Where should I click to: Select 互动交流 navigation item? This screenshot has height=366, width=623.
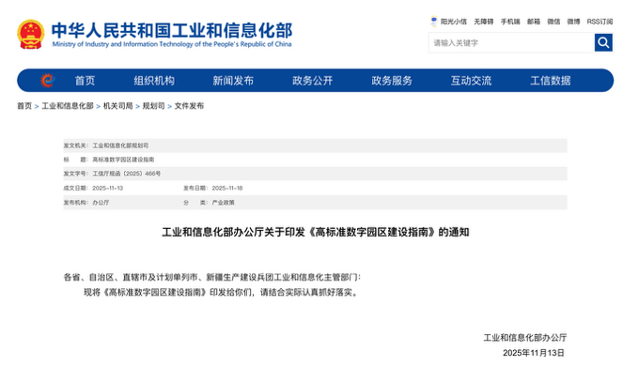(x=471, y=81)
